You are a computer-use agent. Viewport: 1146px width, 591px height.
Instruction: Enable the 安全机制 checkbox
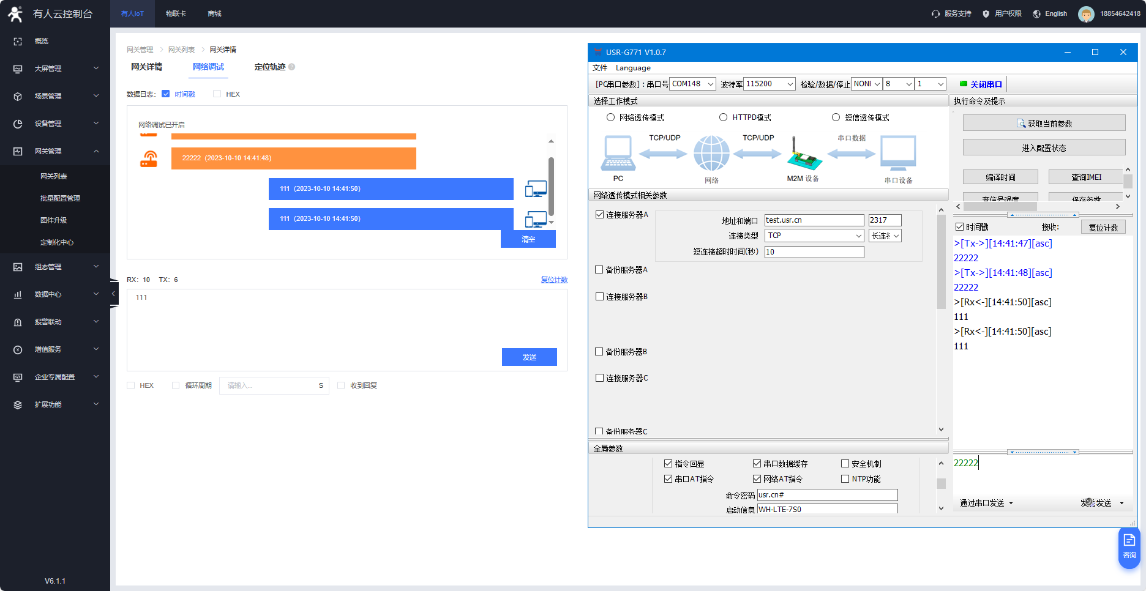click(845, 464)
